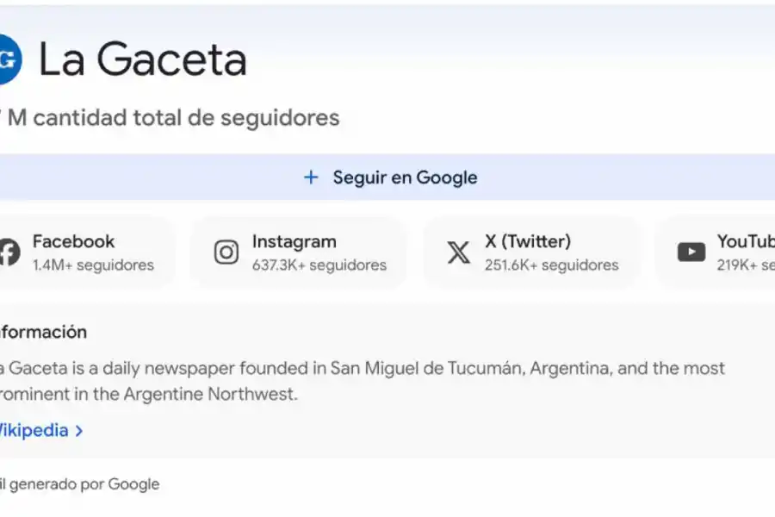The width and height of the screenshot is (775, 517).
Task: Click the Perfil generado por Google label
Action: 79,484
